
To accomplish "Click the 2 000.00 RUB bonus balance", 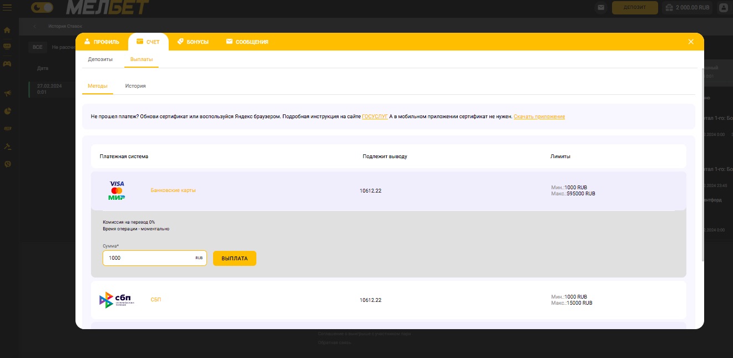I will point(688,8).
